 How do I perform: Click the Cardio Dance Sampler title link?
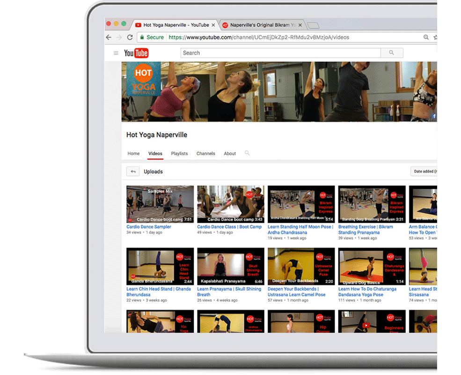[x=149, y=227]
